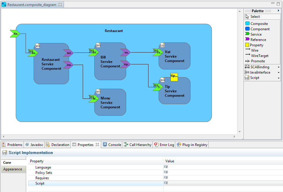Click the Script icon on Vat Service Component

(x=162, y=45)
